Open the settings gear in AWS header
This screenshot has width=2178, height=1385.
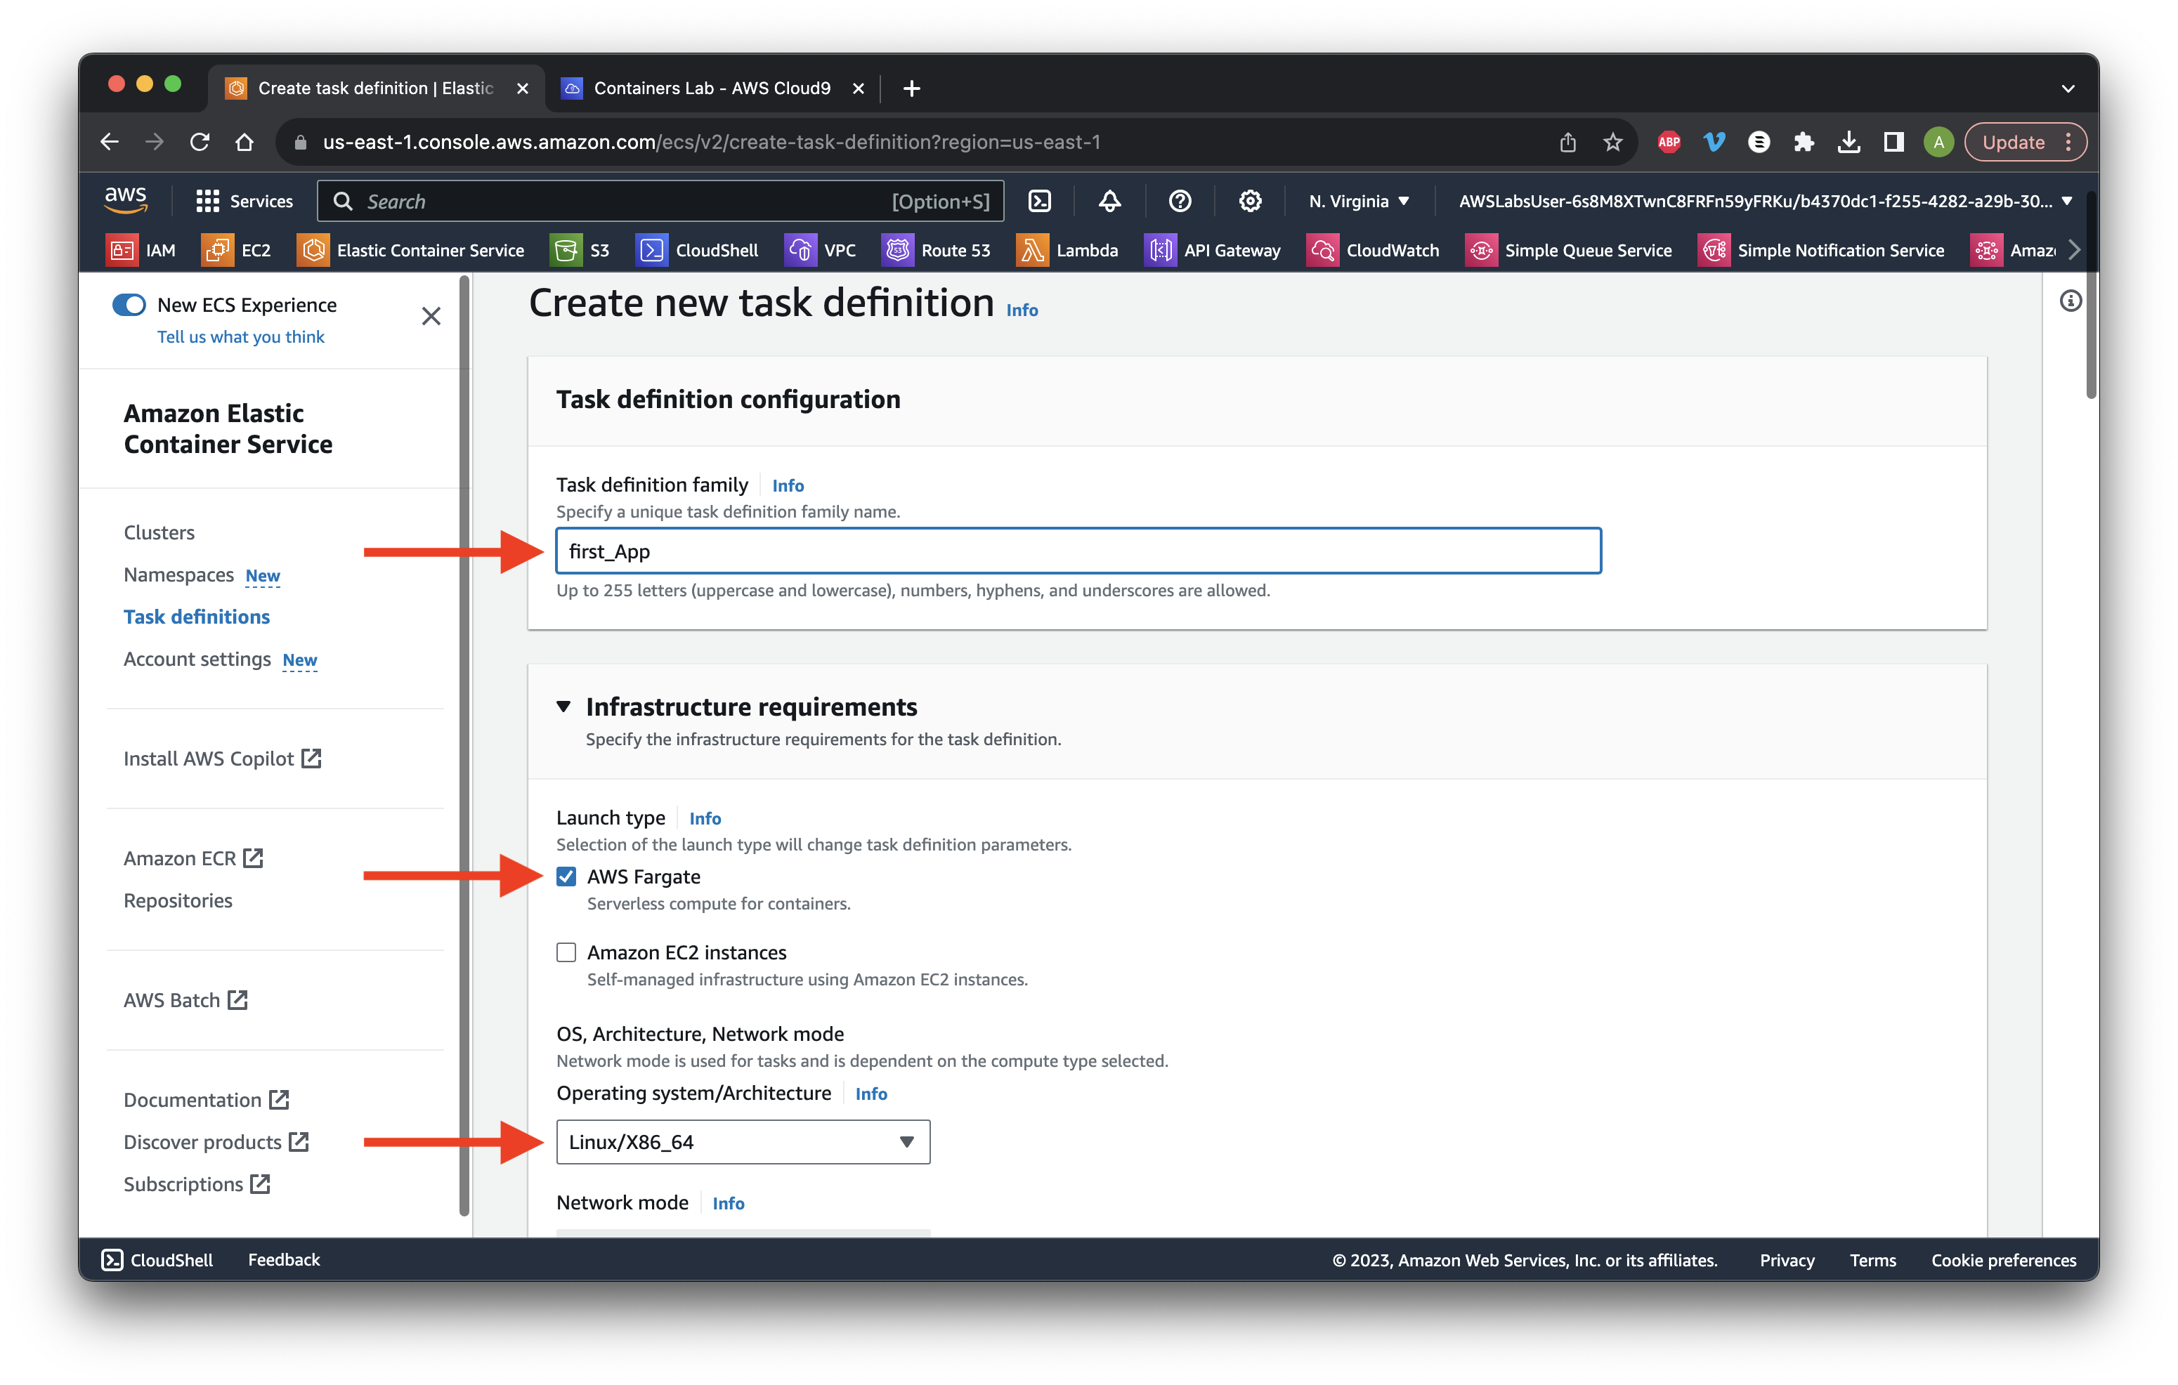pos(1250,201)
